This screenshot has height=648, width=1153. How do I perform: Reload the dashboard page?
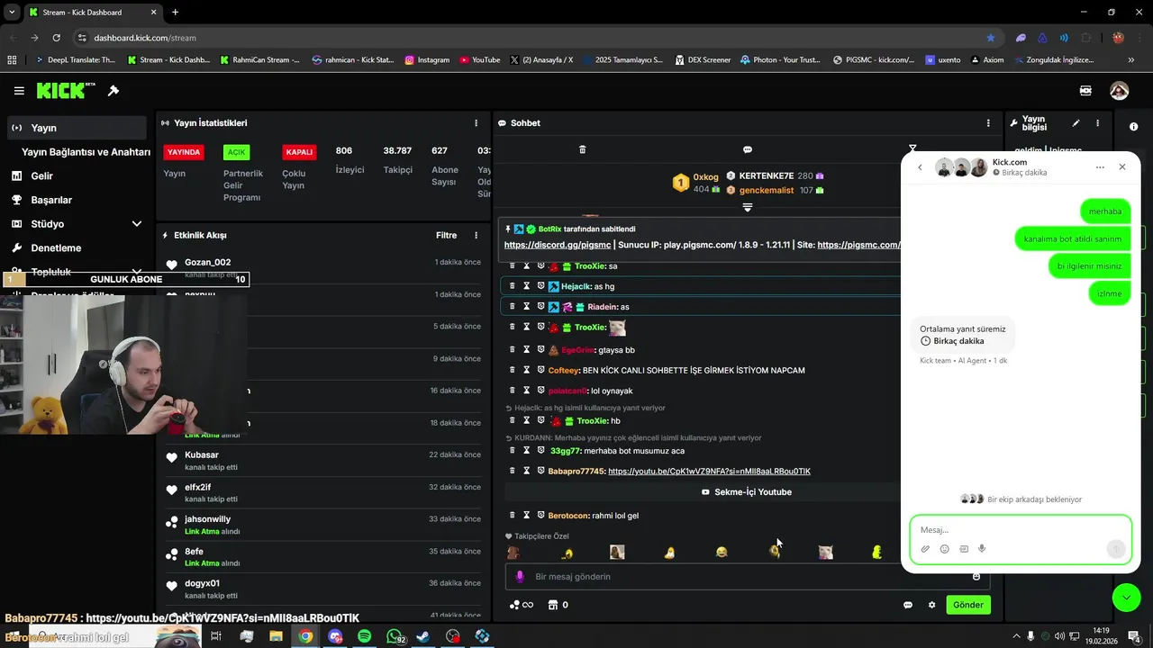pos(56,38)
